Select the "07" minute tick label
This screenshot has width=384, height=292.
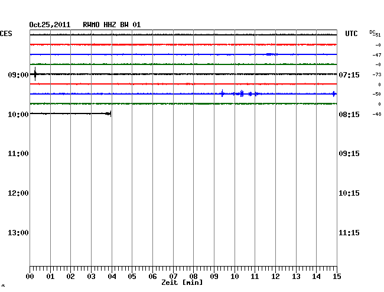[173, 277]
